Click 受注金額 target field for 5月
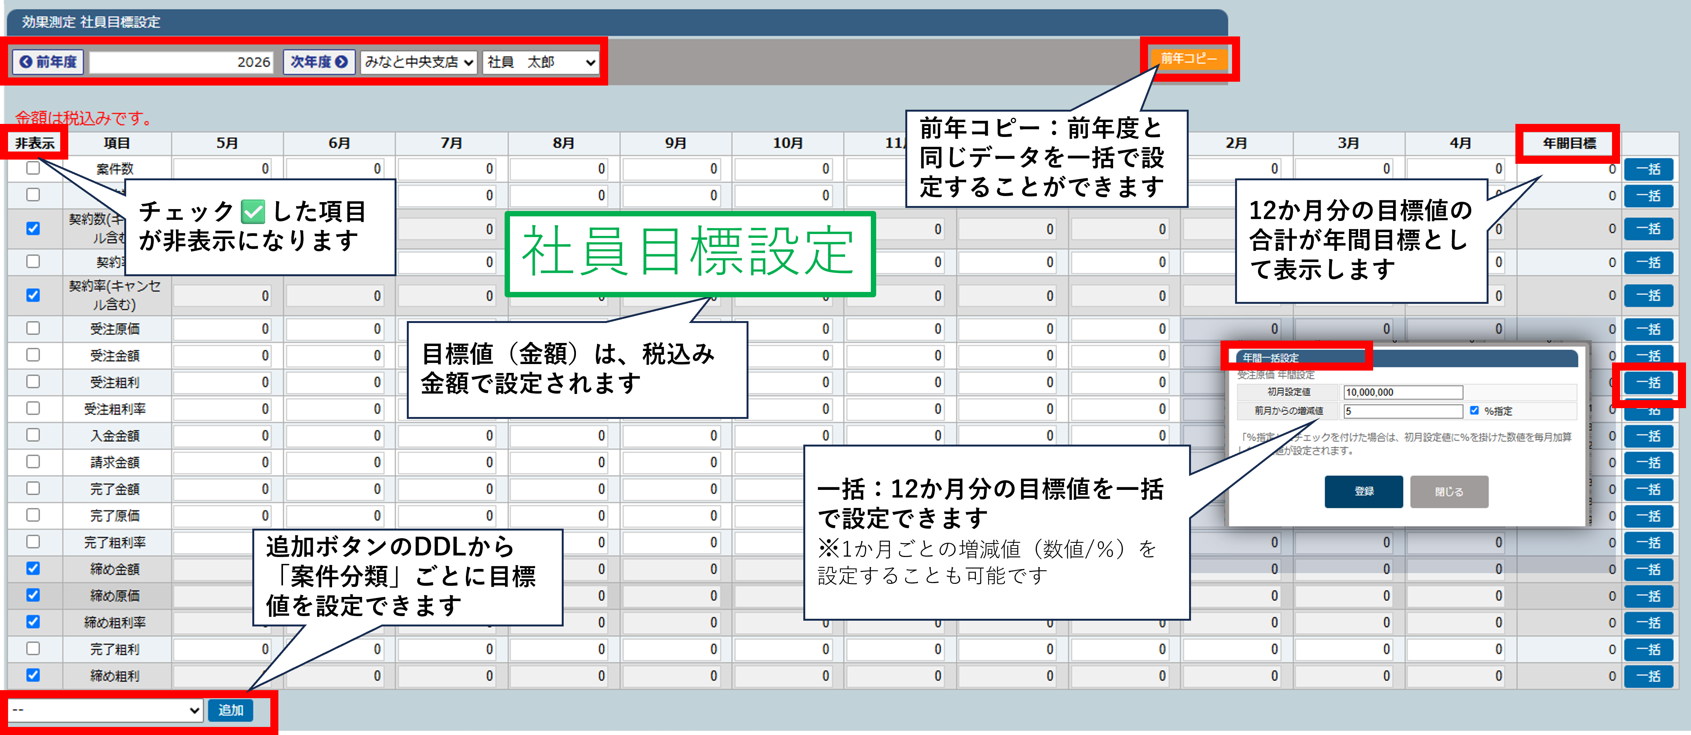Viewport: 1691px width, 735px height. tap(223, 355)
